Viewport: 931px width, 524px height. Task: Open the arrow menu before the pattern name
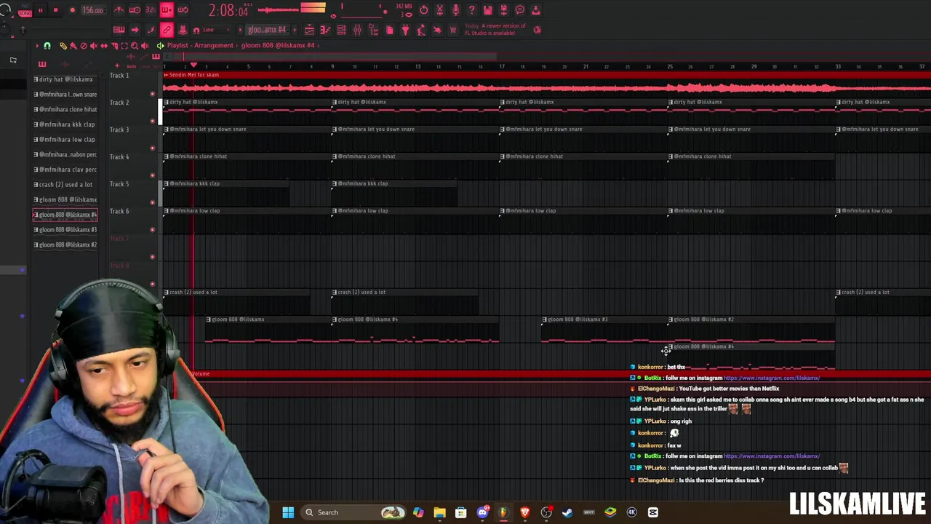(241, 30)
